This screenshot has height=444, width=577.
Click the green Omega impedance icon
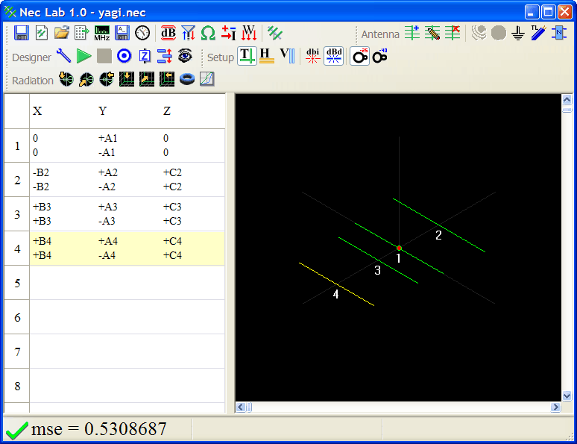(208, 33)
